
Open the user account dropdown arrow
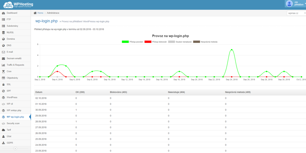tap(305, 4)
